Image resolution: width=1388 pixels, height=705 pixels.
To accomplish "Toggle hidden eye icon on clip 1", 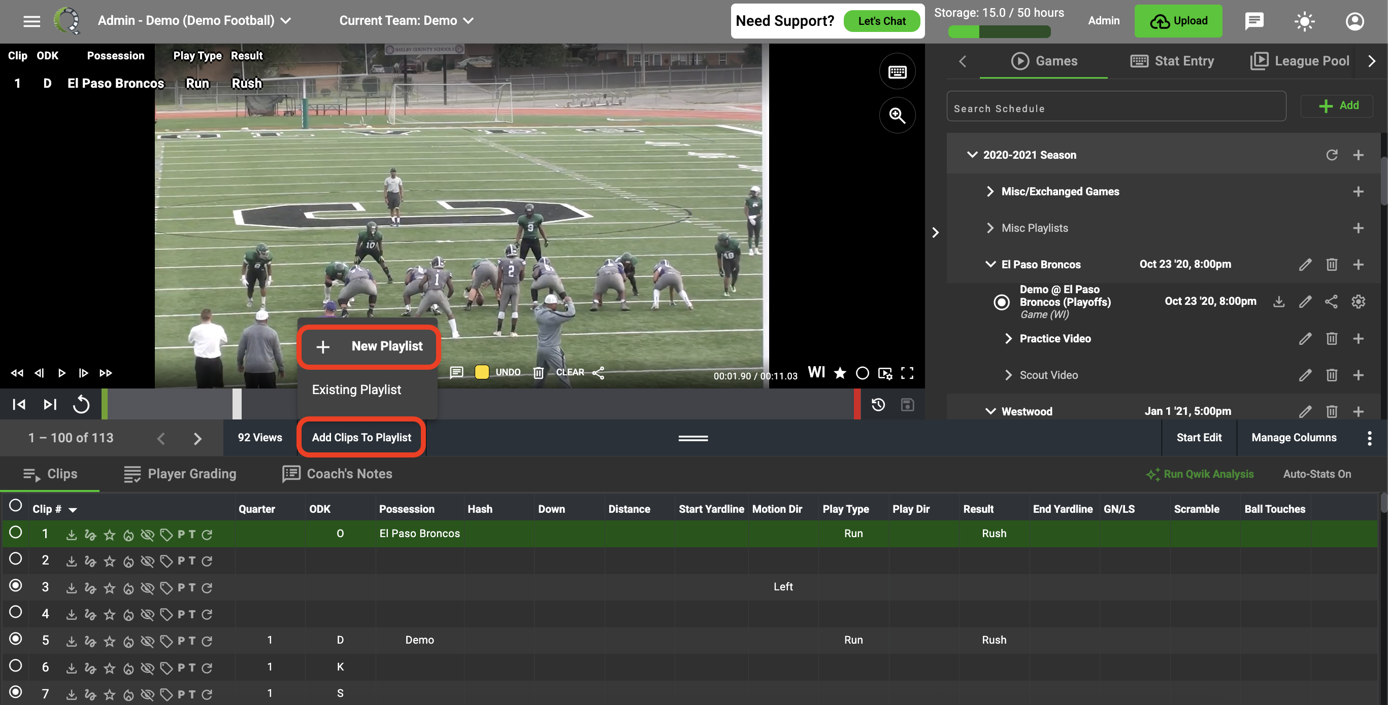I will (x=147, y=535).
